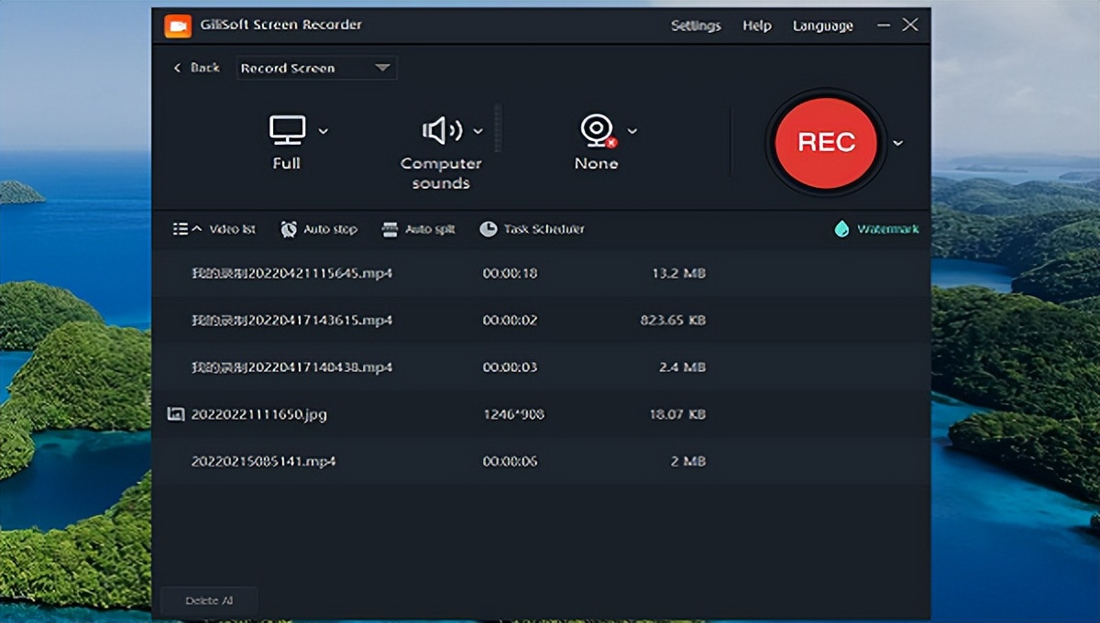Open Task Scheduler via the clock icon

tap(489, 229)
